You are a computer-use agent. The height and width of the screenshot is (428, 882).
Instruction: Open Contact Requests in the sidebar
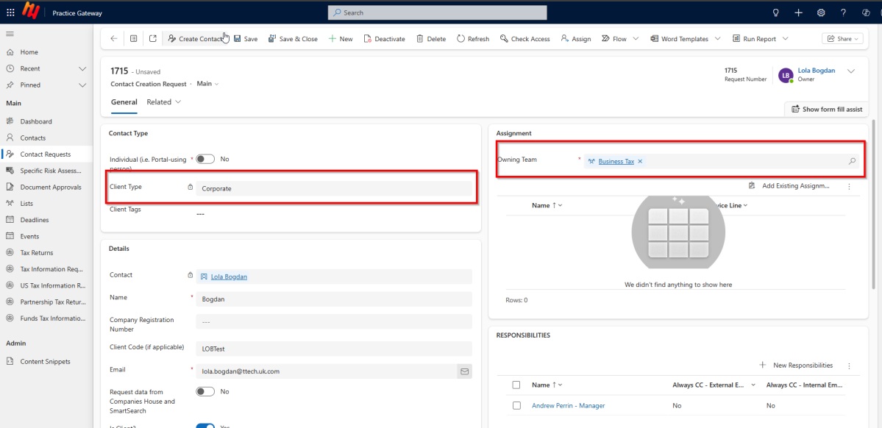[x=46, y=154]
